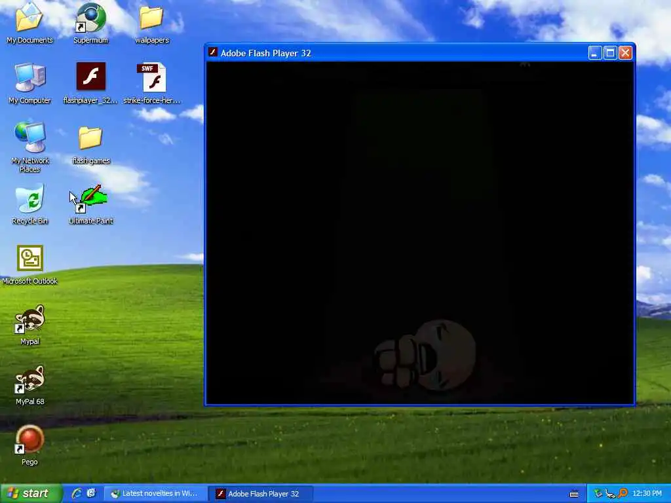671x503 pixels.
Task: Select the Recycle Bin icon
Action: pos(29,204)
